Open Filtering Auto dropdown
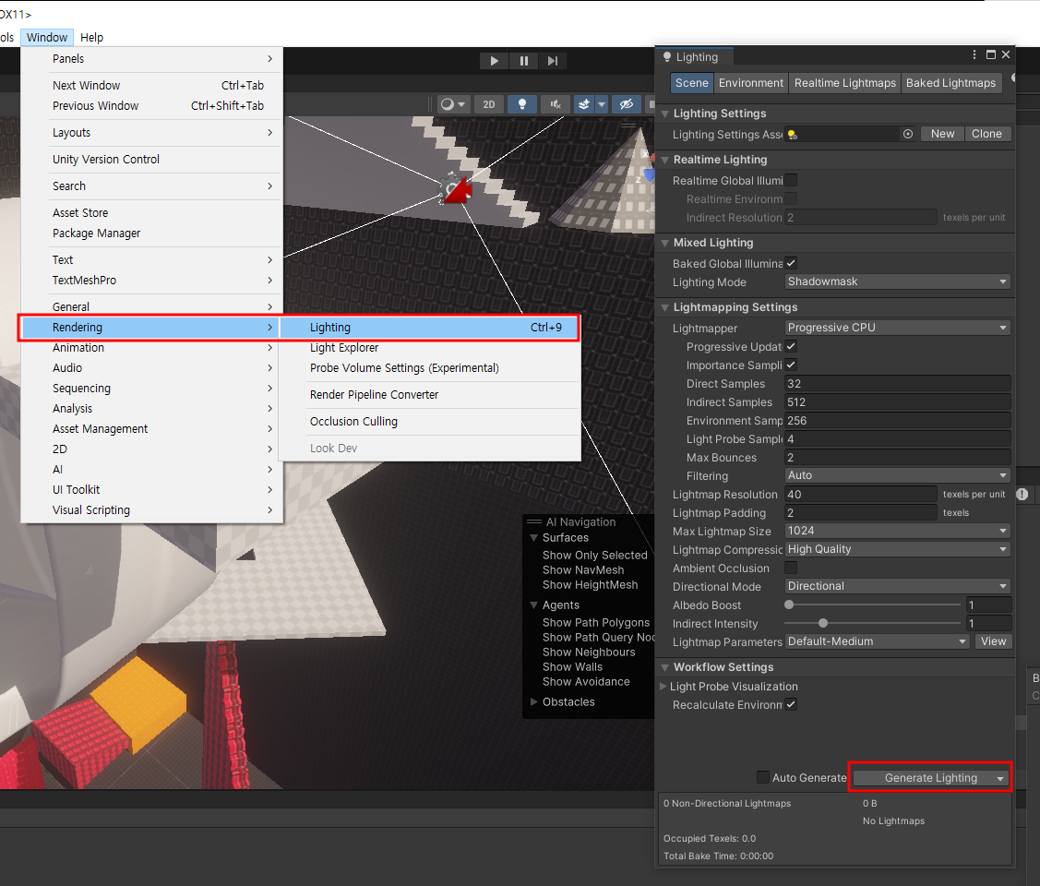 point(897,475)
